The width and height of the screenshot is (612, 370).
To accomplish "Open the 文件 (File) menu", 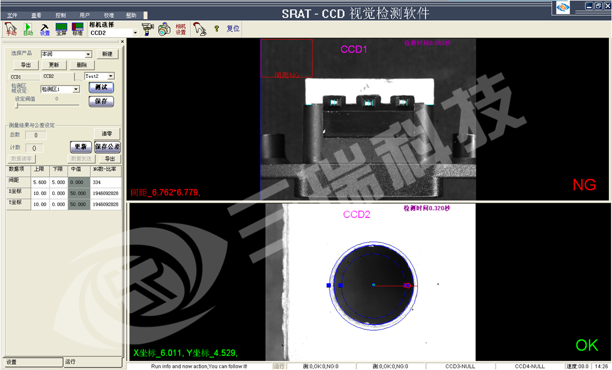I will pyautogui.click(x=12, y=15).
